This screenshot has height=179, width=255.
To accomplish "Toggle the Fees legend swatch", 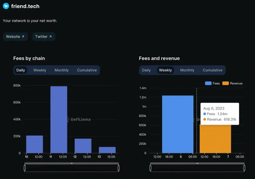I will pyautogui.click(x=208, y=84).
